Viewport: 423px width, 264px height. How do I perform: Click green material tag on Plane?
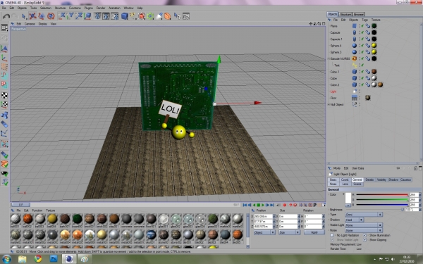click(374, 26)
